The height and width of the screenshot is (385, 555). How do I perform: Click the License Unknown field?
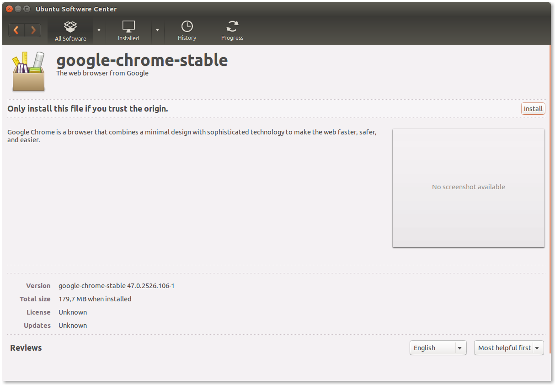72,312
